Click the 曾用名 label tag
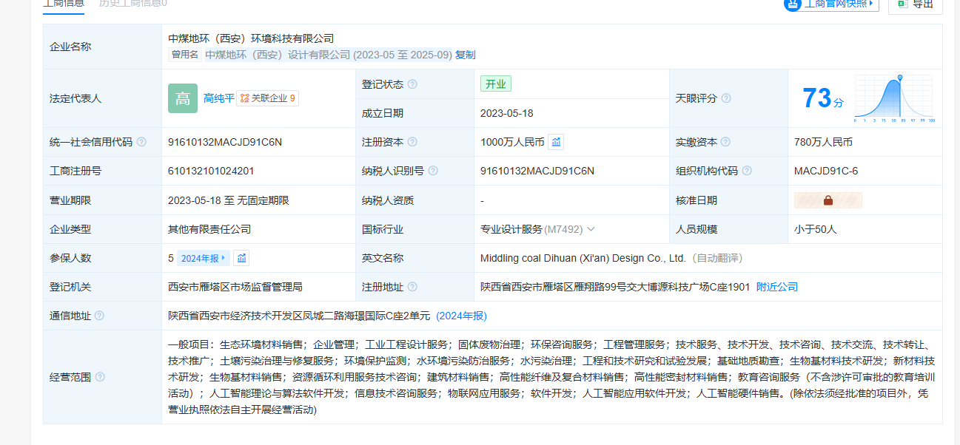Viewport: 960px width, 445px height. (185, 55)
